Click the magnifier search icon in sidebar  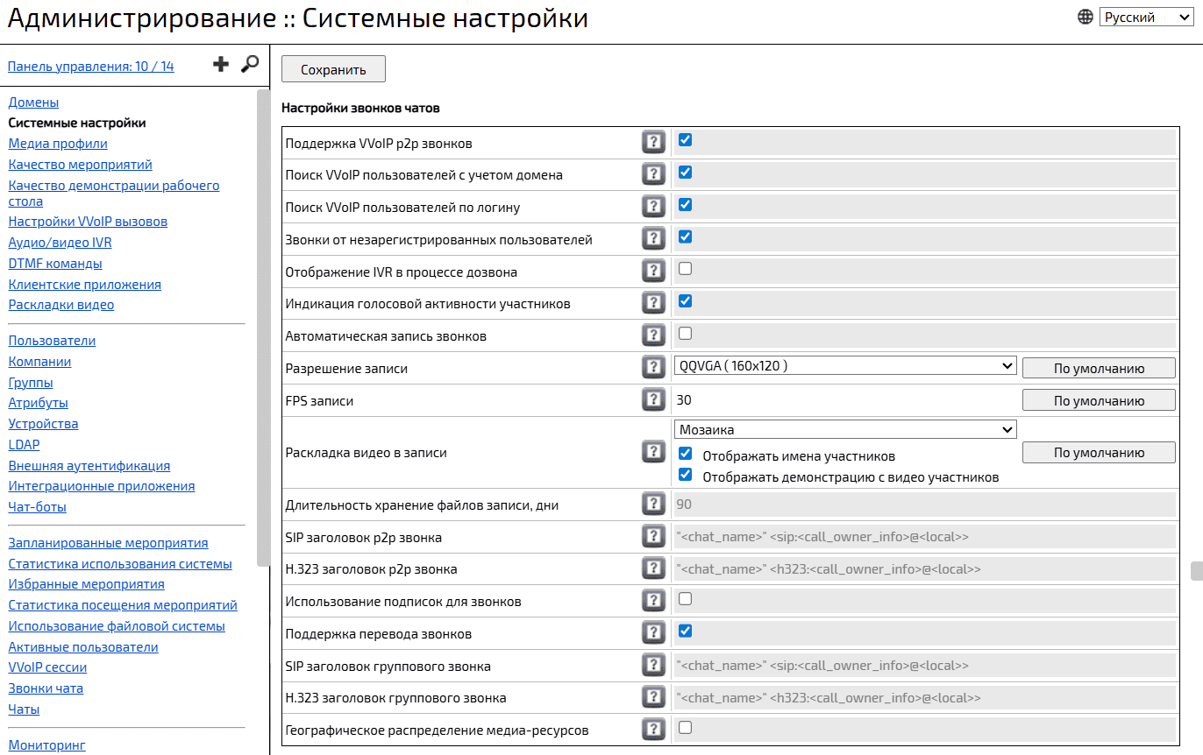(250, 64)
